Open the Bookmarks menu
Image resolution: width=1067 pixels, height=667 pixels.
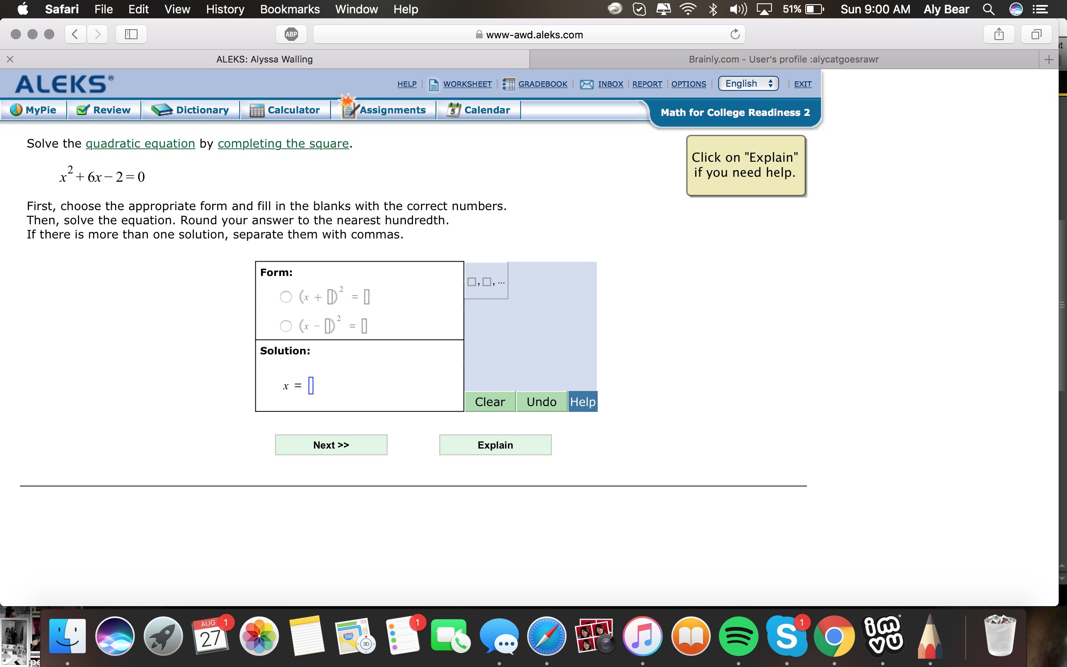pyautogui.click(x=290, y=9)
